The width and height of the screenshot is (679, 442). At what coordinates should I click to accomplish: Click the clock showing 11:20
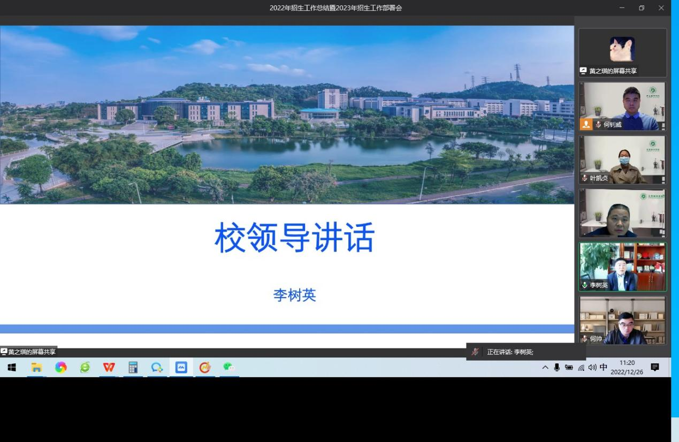[627, 367]
